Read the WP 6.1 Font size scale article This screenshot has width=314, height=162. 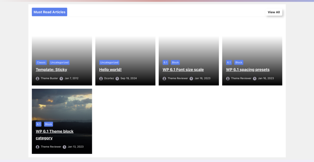183,70
